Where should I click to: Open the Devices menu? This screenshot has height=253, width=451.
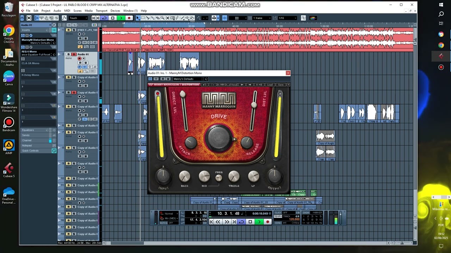(x=115, y=11)
